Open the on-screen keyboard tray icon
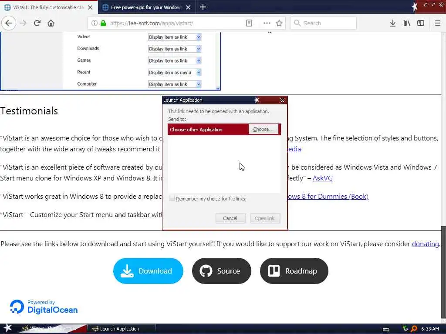This screenshot has width=446, height=334. coord(386,330)
